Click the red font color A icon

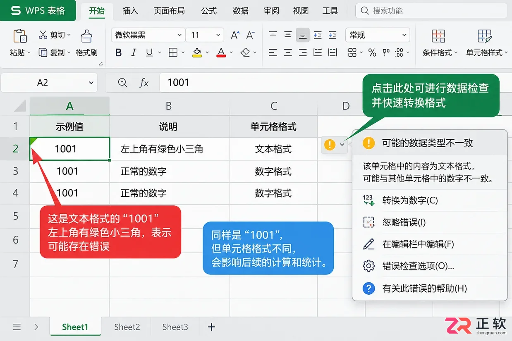[x=221, y=52]
